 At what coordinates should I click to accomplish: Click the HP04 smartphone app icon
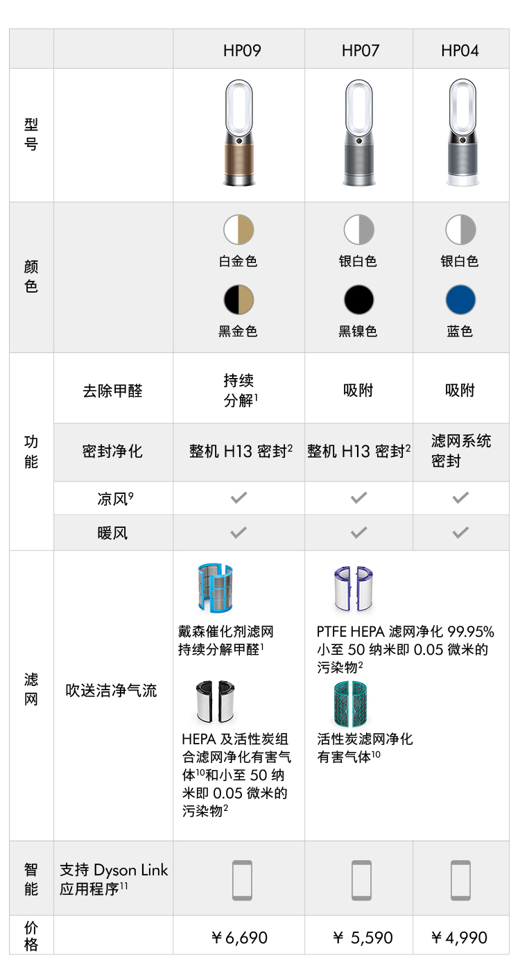460,880
